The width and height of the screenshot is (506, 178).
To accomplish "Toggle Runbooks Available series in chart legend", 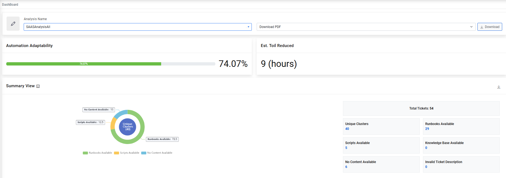I will [97, 153].
